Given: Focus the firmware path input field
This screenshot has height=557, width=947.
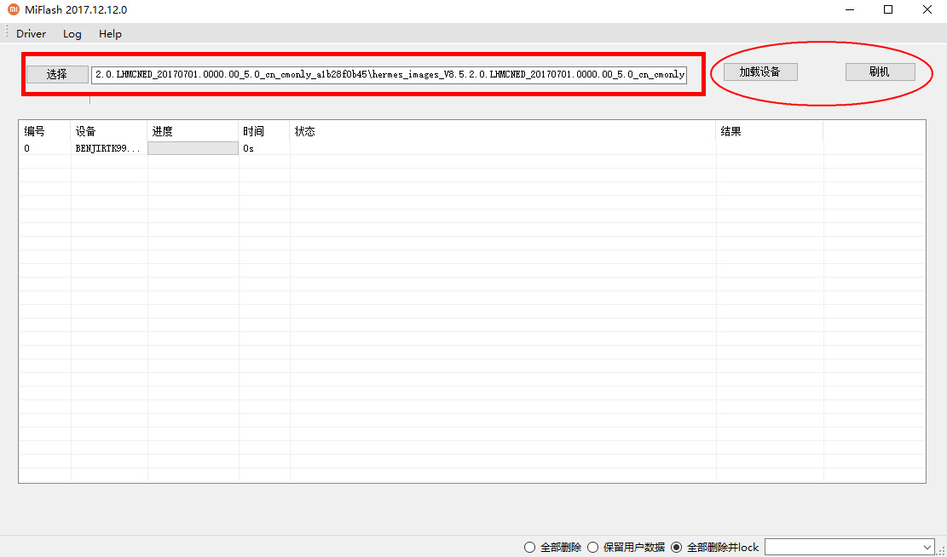Looking at the screenshot, I should [389, 75].
